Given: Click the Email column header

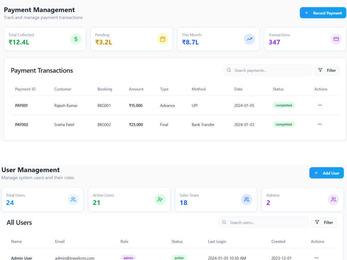Looking at the screenshot, I should coord(60,241).
